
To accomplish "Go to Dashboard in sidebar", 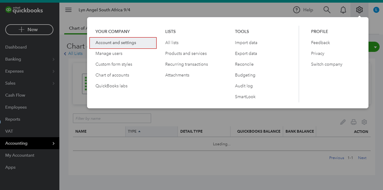I will pos(16,47).
